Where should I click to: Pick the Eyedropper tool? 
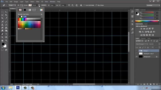tap(6, 18)
